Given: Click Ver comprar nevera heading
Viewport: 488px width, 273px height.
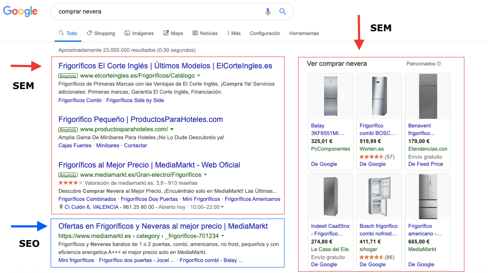Looking at the screenshot, I should coord(337,64).
